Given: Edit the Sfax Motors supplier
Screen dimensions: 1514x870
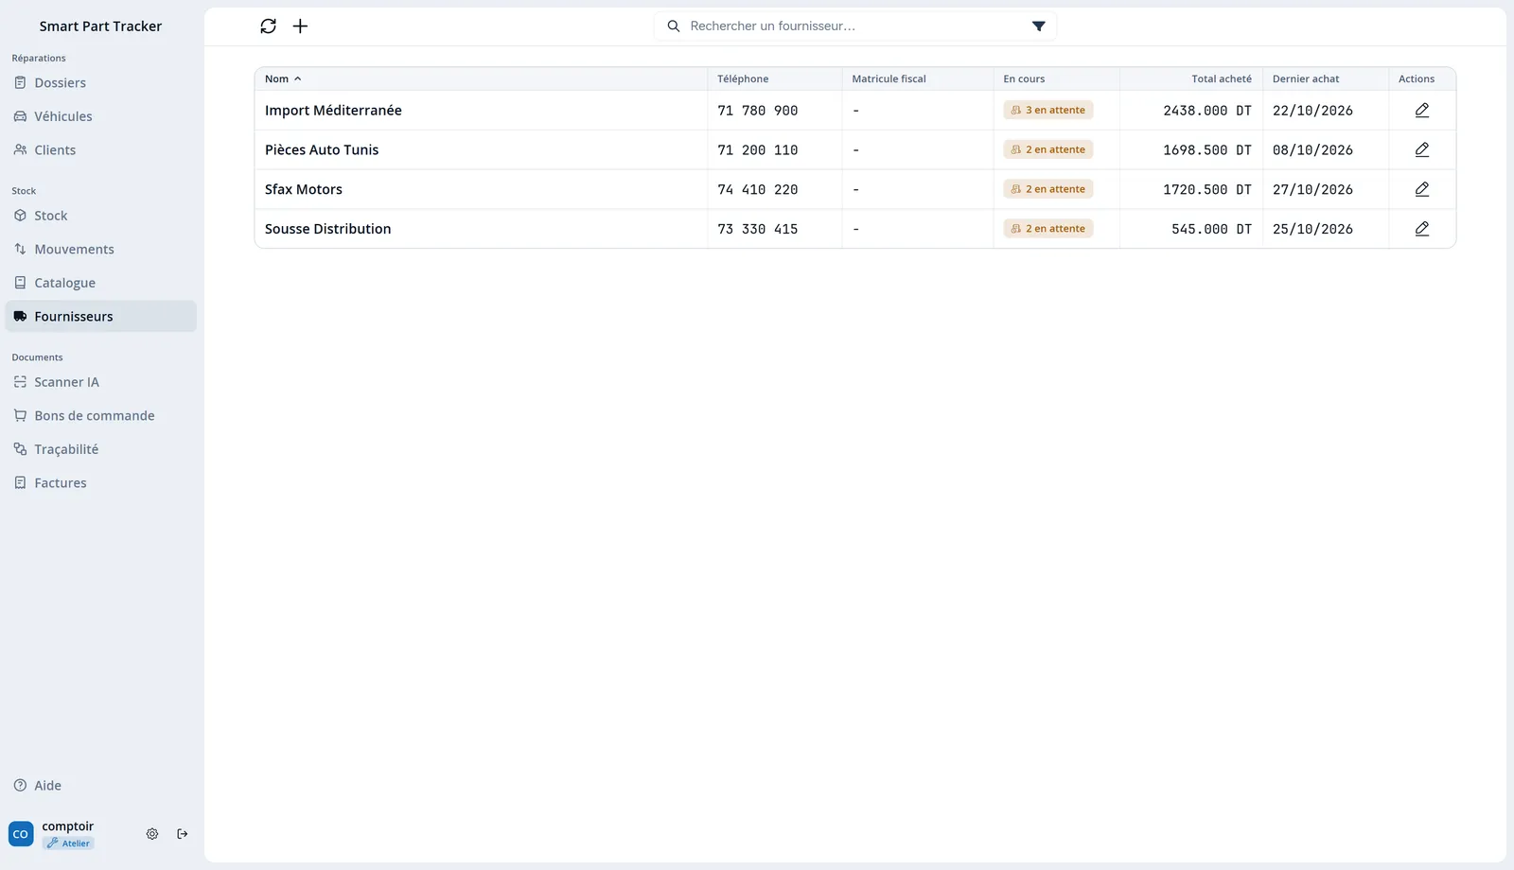Looking at the screenshot, I should click(1421, 189).
